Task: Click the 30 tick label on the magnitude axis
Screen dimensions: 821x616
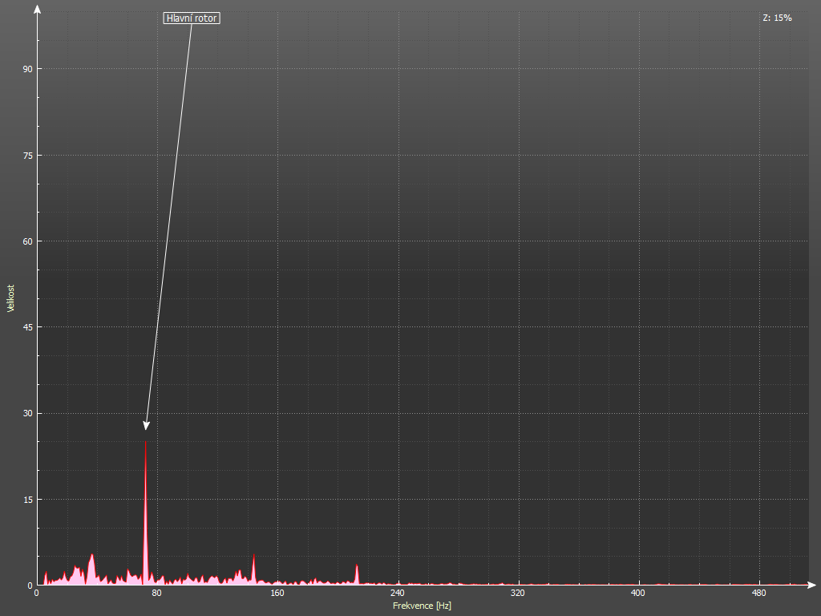Action: pyautogui.click(x=27, y=414)
